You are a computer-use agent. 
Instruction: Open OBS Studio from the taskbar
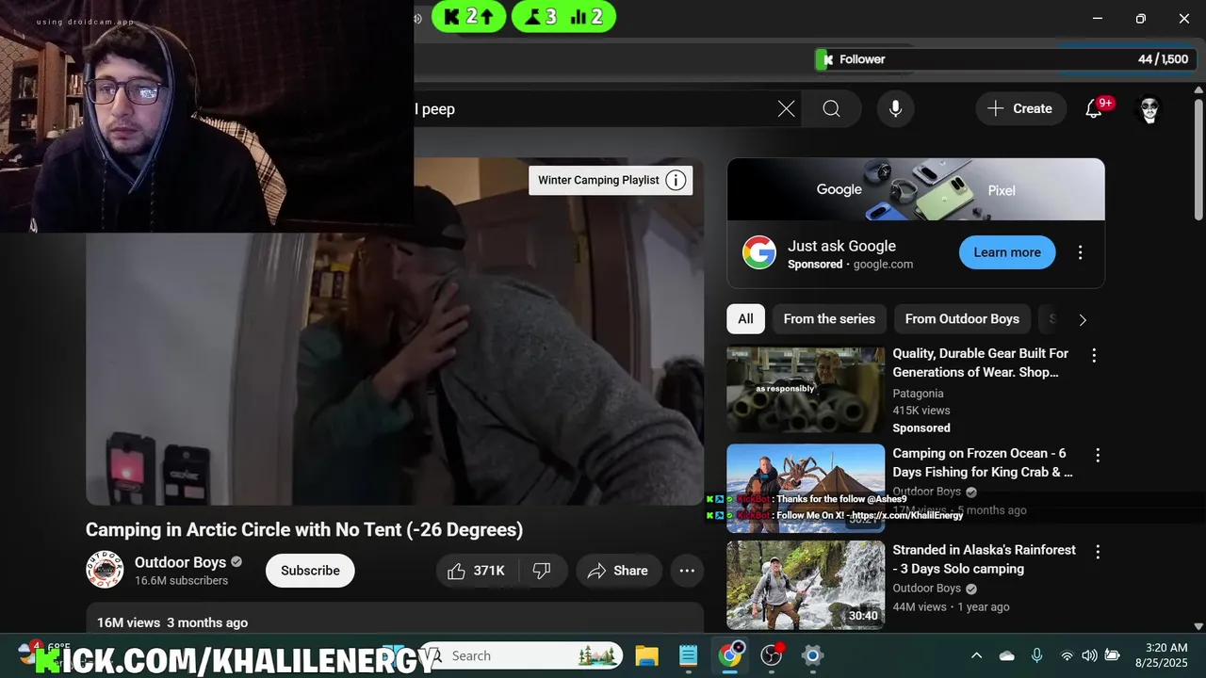click(772, 655)
